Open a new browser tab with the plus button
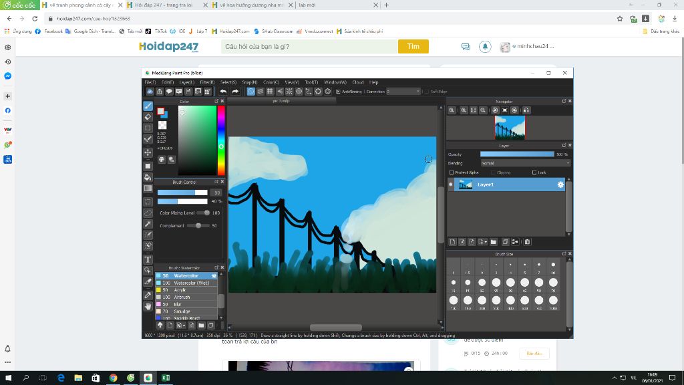This screenshot has width=684, height=385. click(387, 5)
